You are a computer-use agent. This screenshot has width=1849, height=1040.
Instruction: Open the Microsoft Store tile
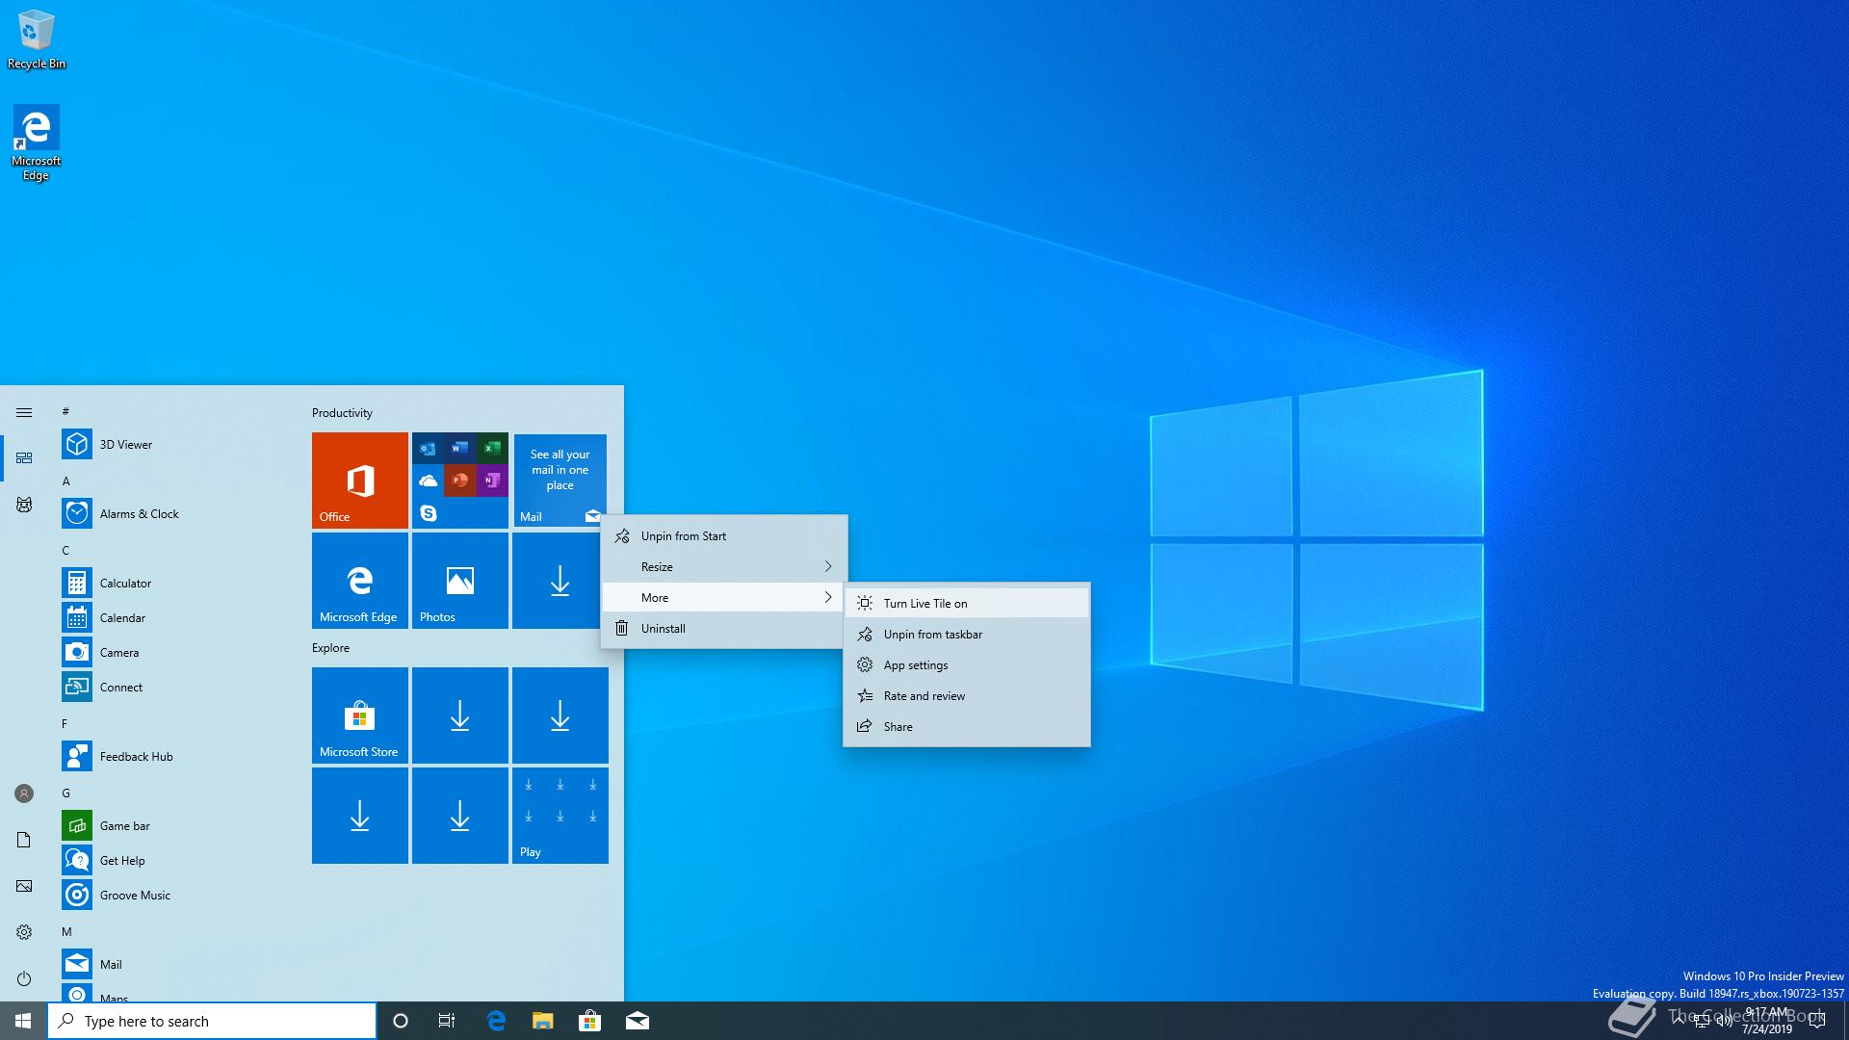coord(360,715)
